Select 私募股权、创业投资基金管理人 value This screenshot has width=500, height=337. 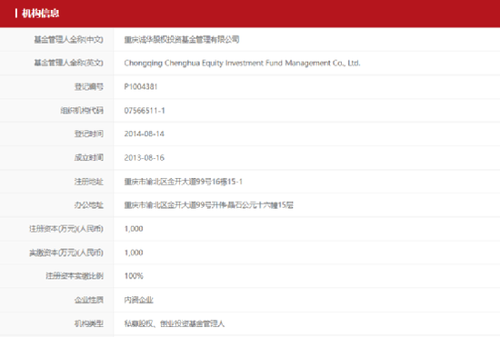pos(175,323)
